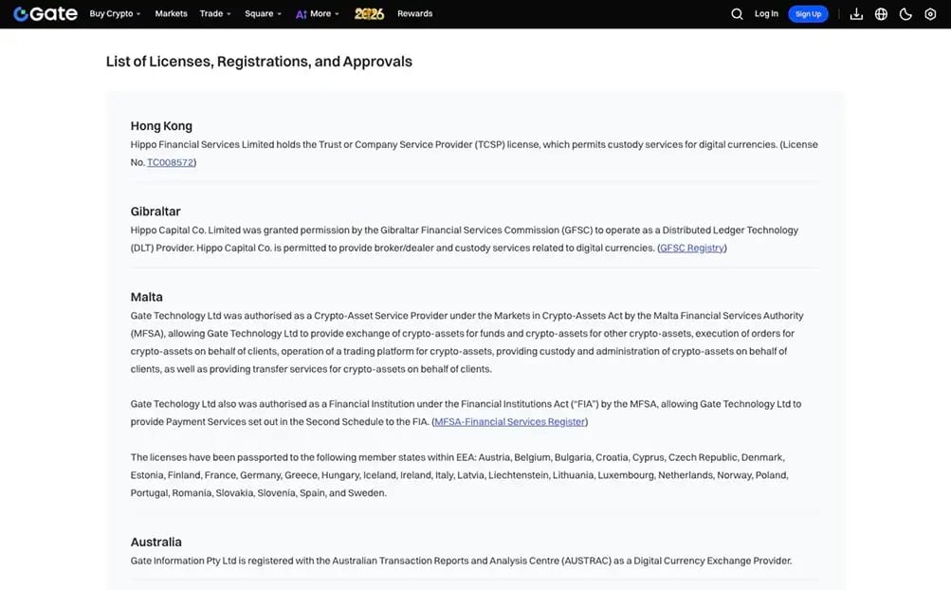Screen dimensions: 951x590
Task: Open the language globe icon
Action: click(881, 13)
